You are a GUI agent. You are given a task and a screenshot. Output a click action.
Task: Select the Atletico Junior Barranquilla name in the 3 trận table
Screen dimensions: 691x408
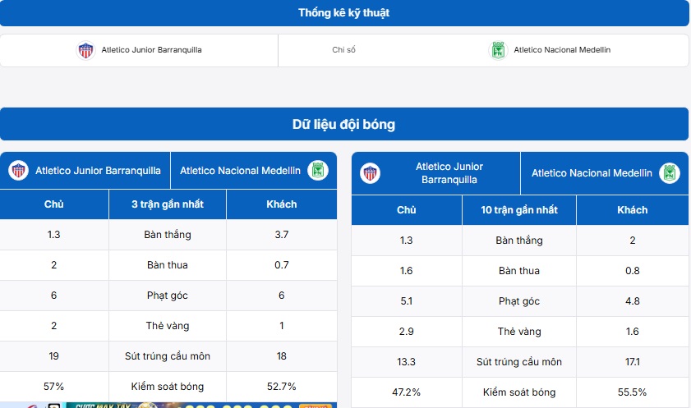click(98, 171)
